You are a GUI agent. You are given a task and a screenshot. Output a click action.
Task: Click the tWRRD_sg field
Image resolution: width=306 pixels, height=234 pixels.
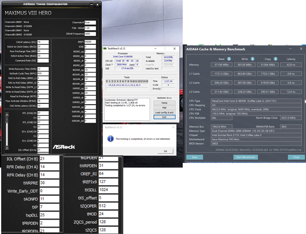pos(90,88)
